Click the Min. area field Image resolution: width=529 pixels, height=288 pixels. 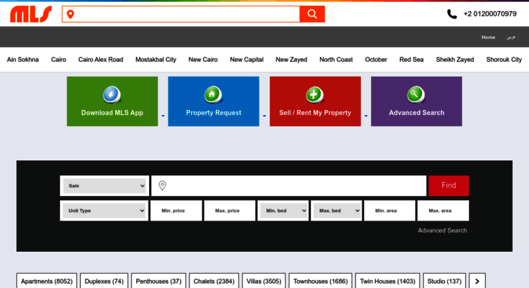click(x=389, y=211)
